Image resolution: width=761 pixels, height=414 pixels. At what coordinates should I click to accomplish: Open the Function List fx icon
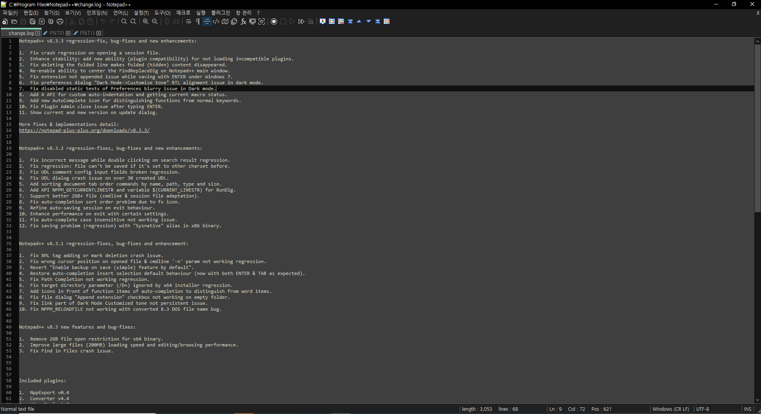coord(243,21)
